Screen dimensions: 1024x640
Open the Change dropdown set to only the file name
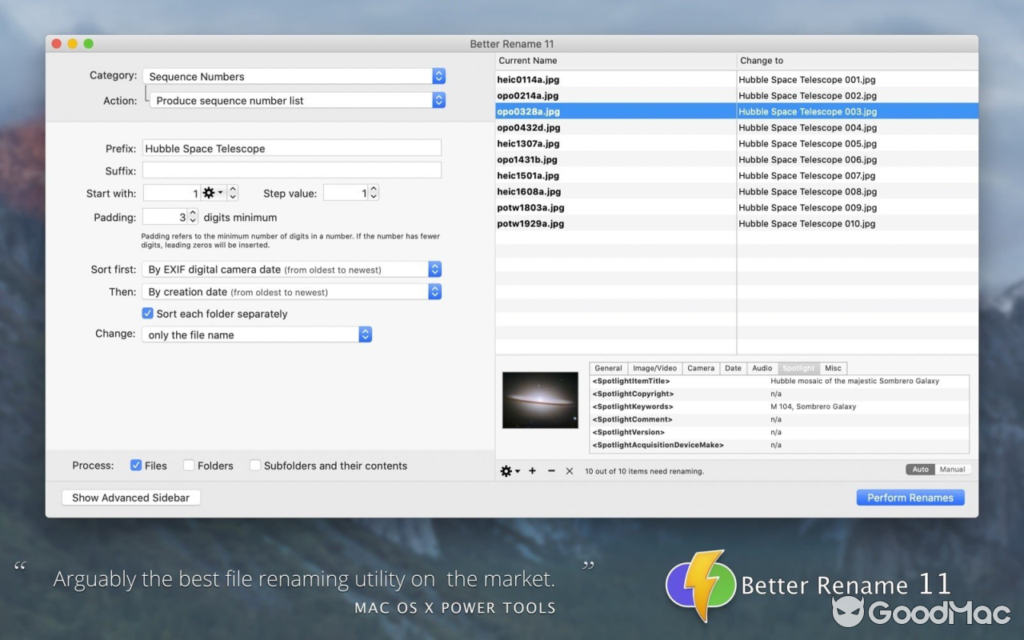pyautogui.click(x=365, y=334)
